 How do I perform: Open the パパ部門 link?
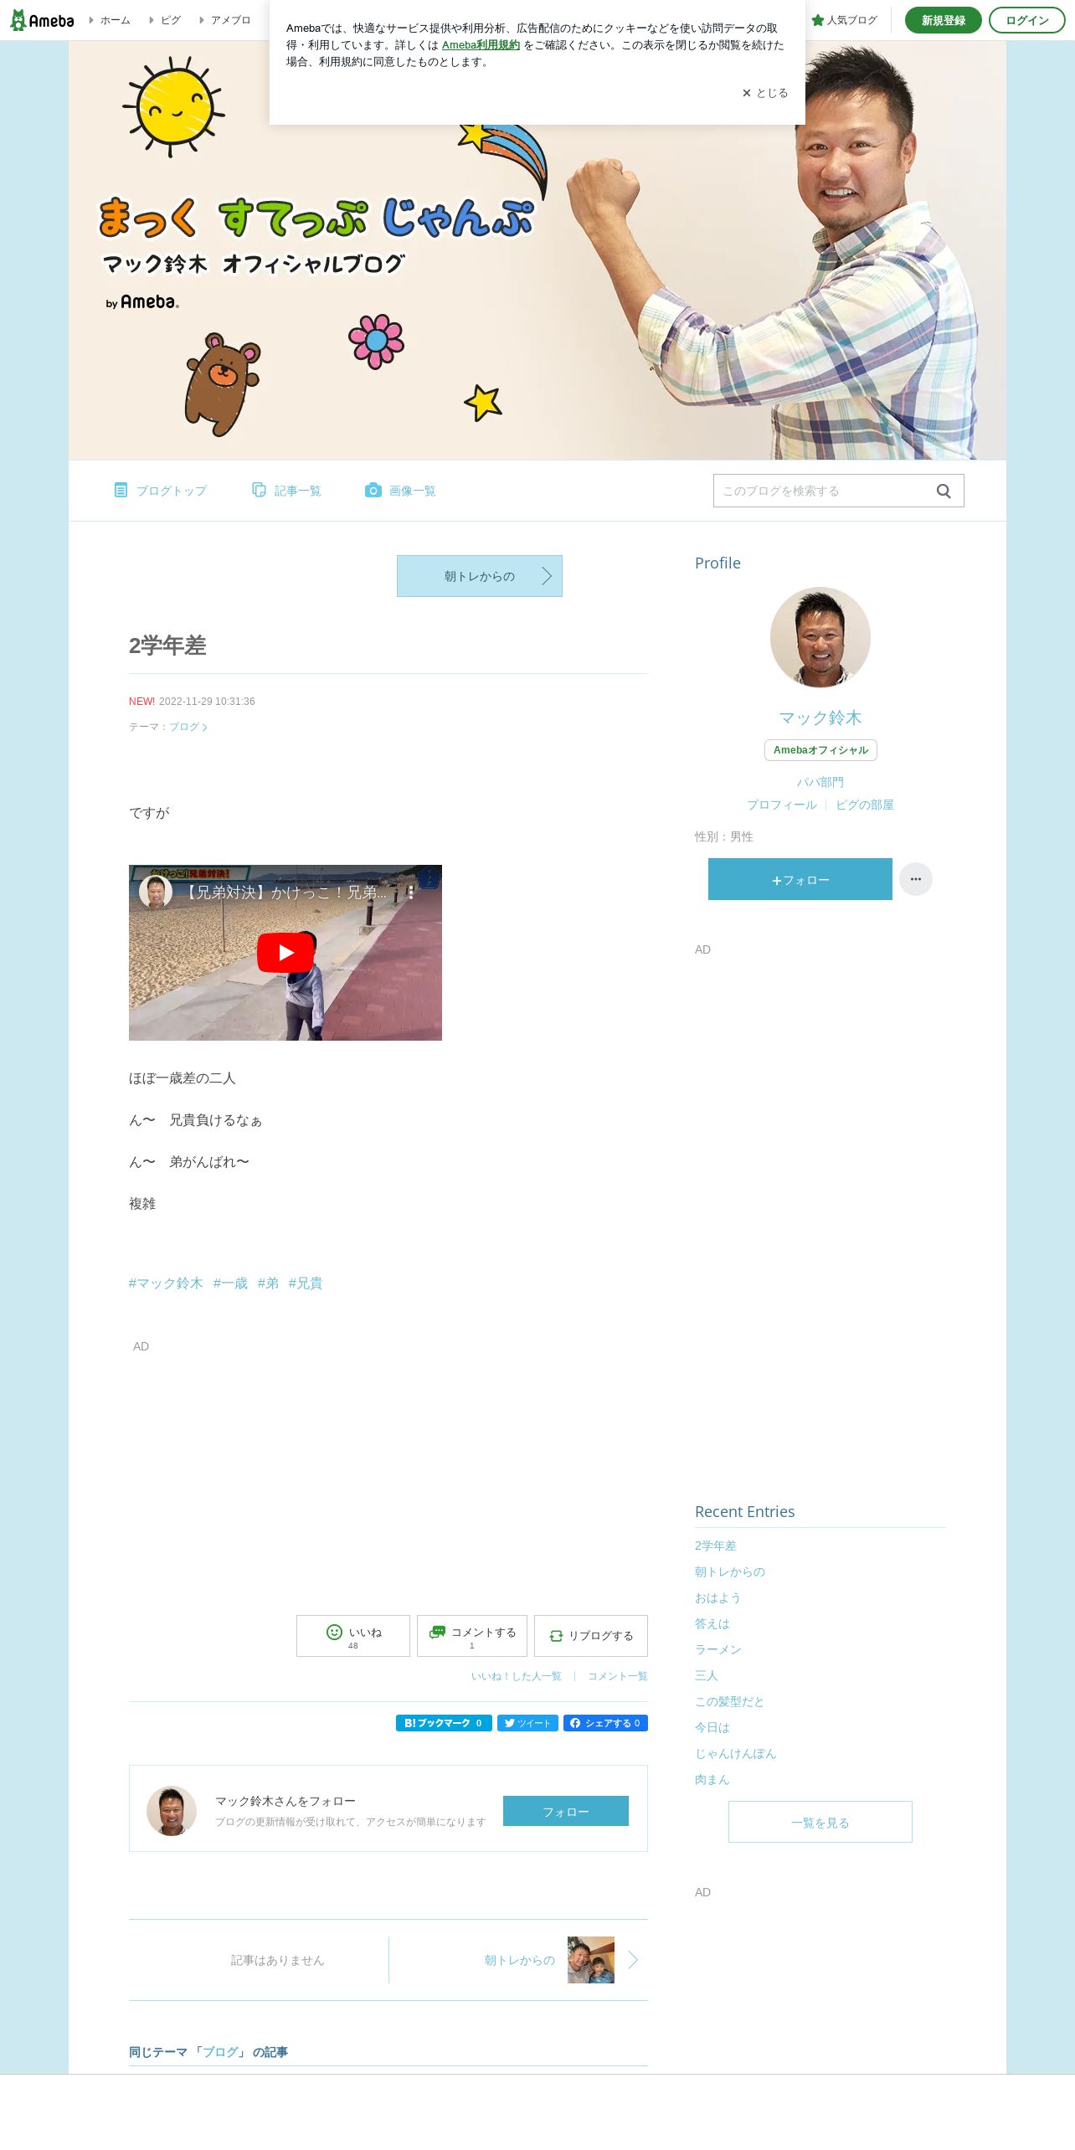tap(820, 782)
